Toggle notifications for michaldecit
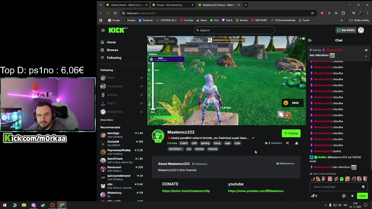The image size is (372, 209). click(142, 86)
